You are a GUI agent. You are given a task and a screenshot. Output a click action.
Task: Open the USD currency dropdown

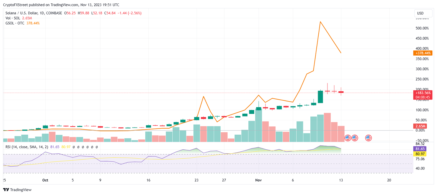coord(423,13)
